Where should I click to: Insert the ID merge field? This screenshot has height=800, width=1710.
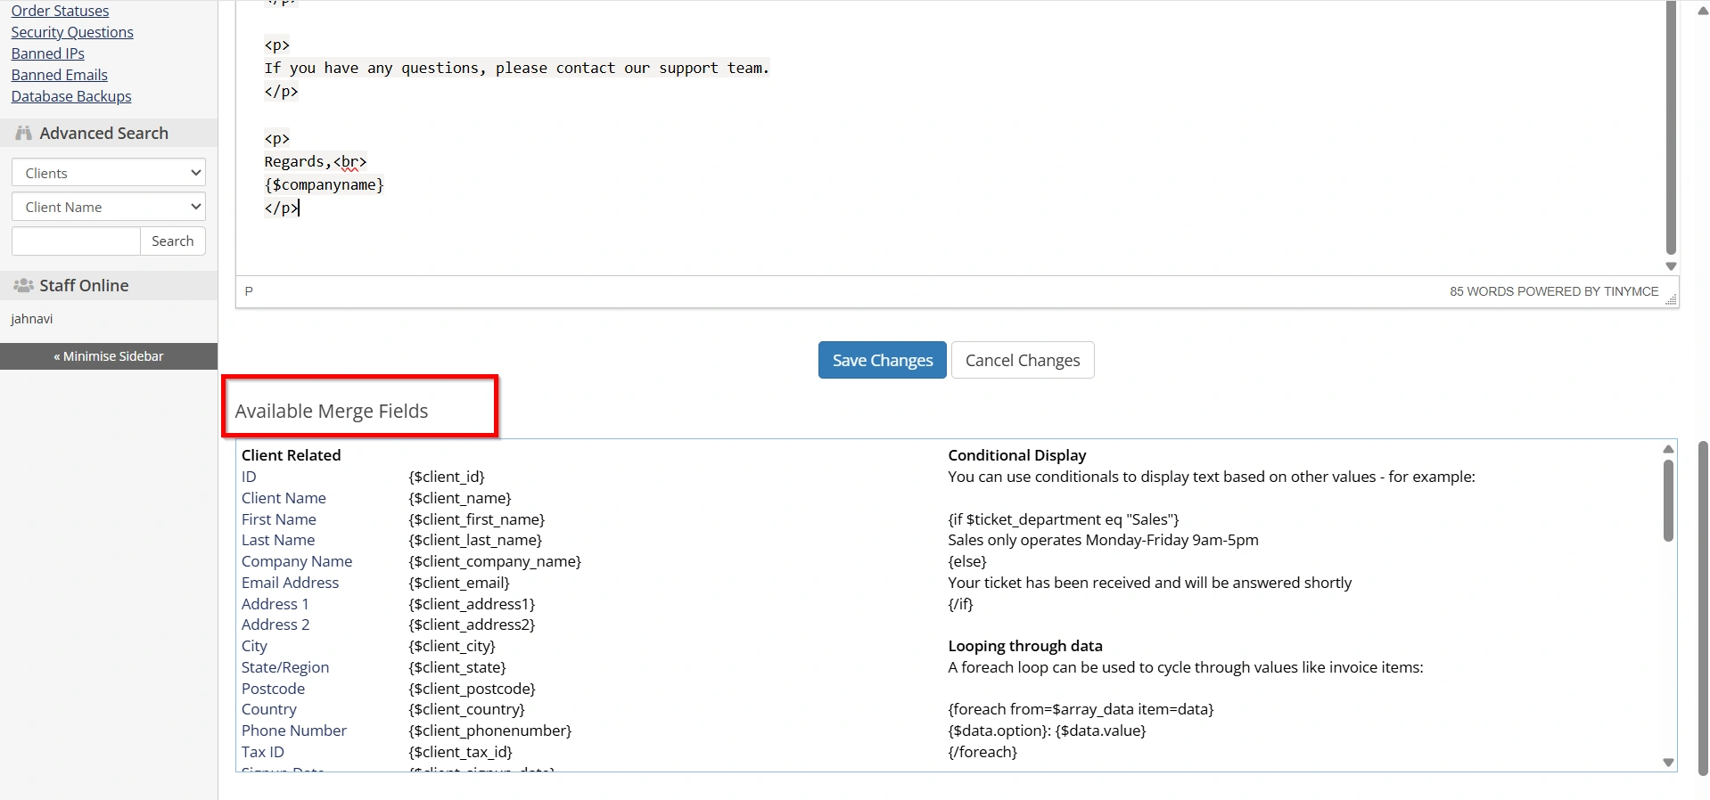(249, 477)
